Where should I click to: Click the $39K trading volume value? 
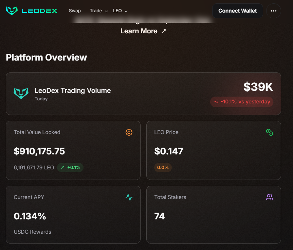(x=258, y=87)
